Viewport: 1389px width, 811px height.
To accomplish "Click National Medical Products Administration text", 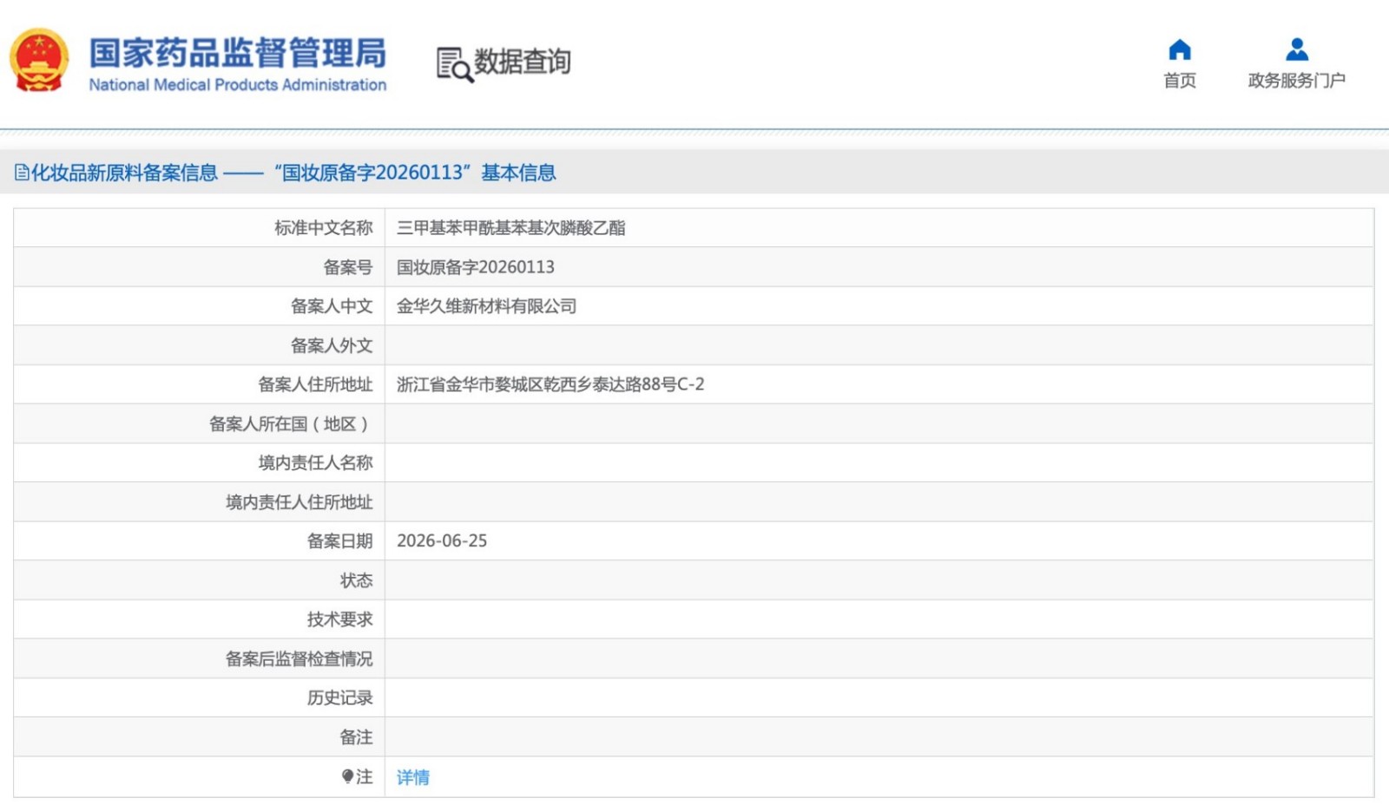I will point(238,85).
